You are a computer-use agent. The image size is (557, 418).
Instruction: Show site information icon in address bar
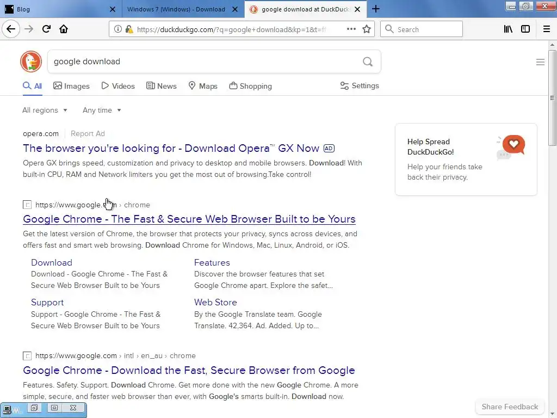[x=118, y=29]
